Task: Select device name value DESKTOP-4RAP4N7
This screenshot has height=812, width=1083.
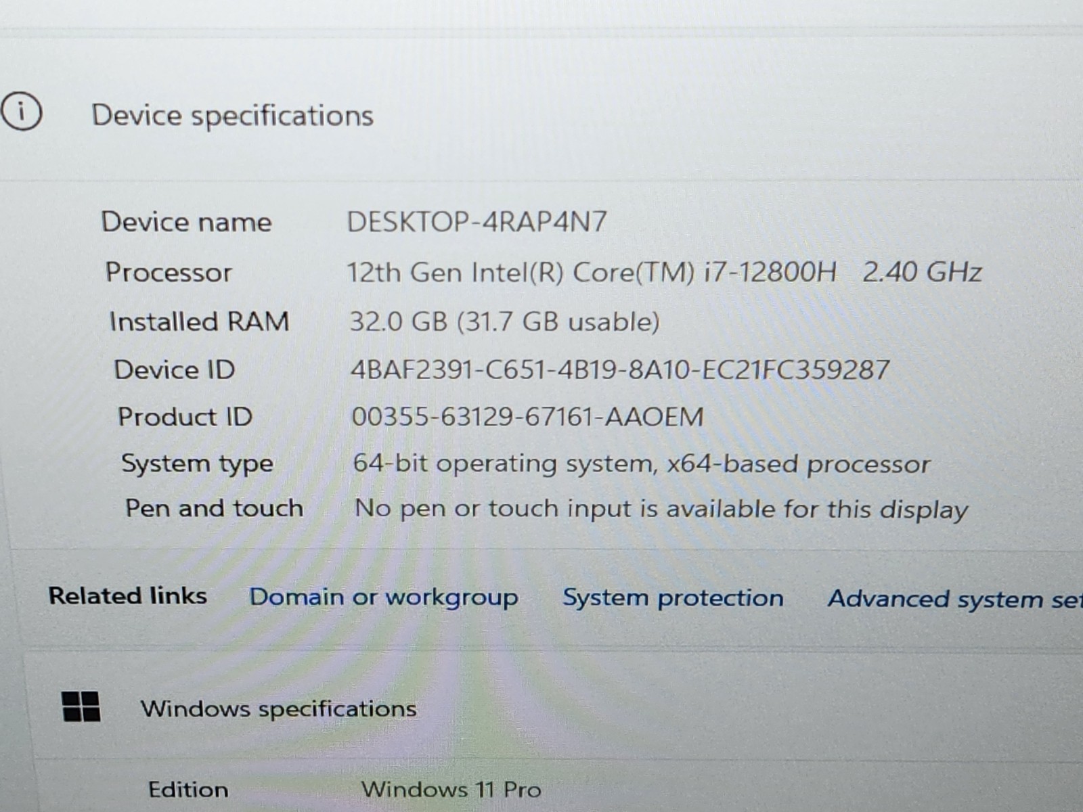Action: (477, 222)
